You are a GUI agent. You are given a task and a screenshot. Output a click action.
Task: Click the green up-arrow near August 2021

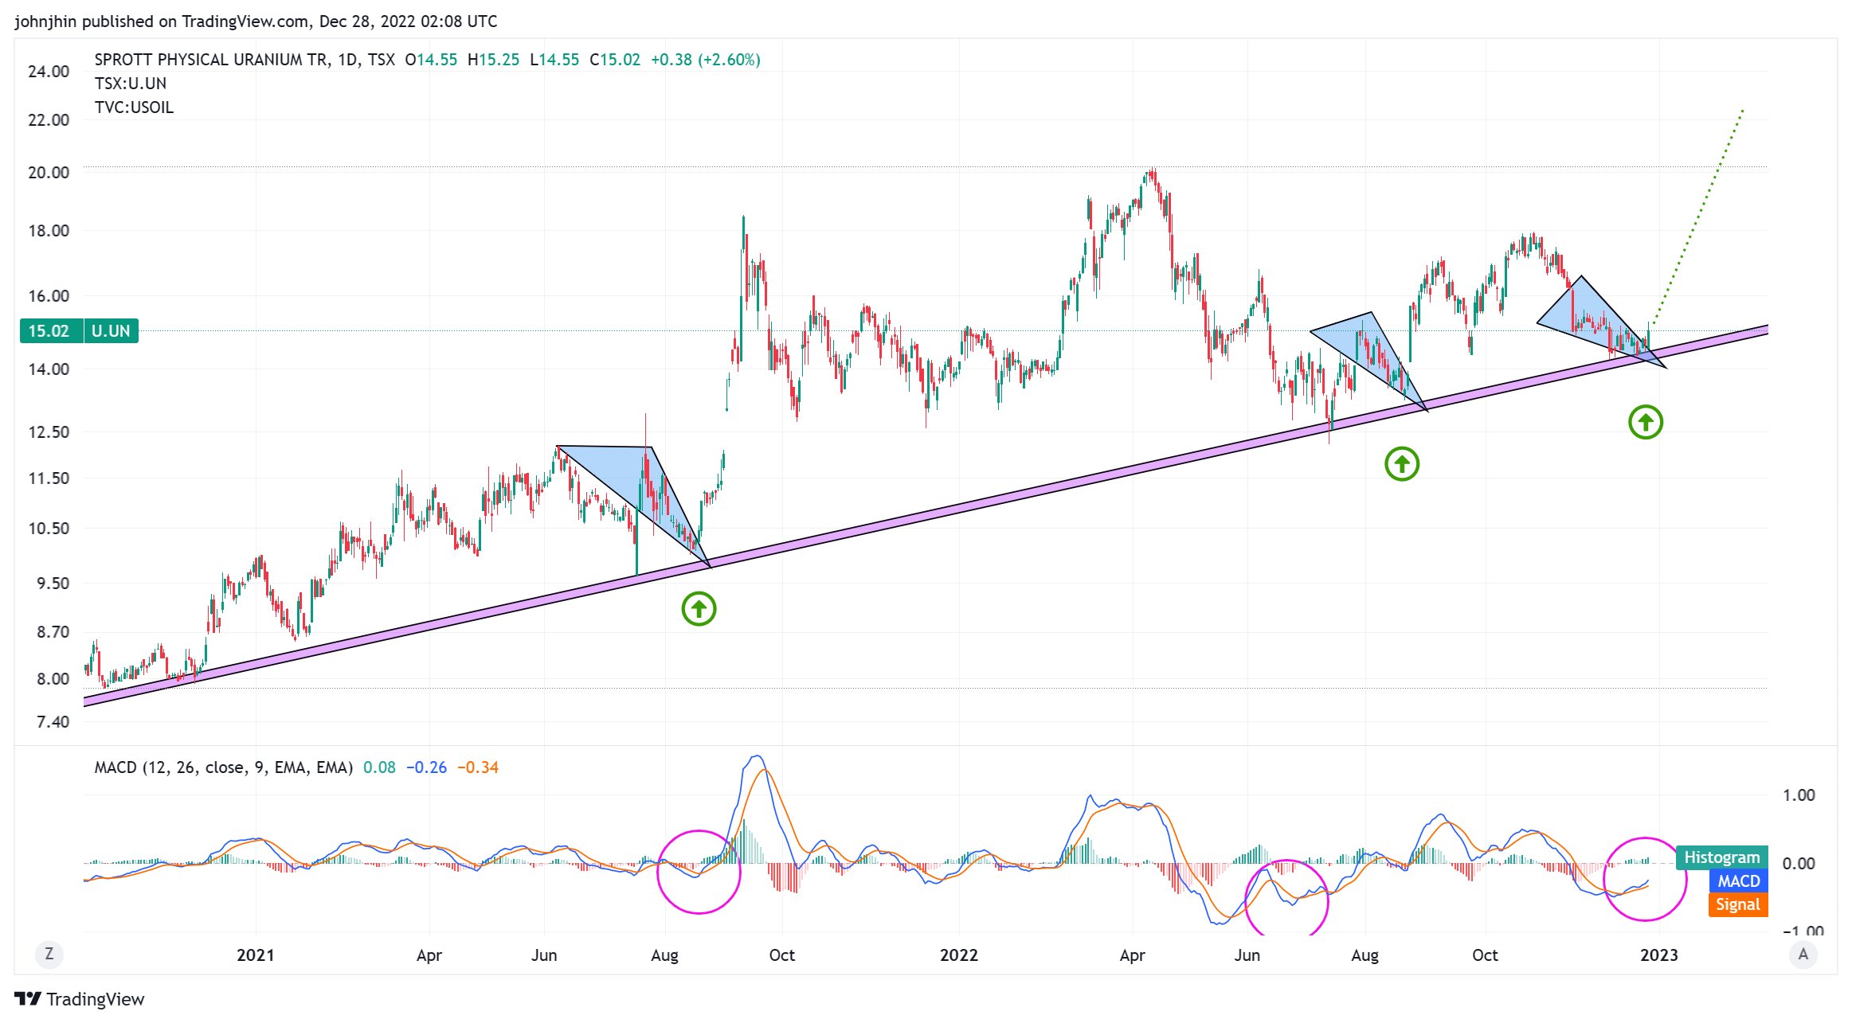pyautogui.click(x=699, y=609)
